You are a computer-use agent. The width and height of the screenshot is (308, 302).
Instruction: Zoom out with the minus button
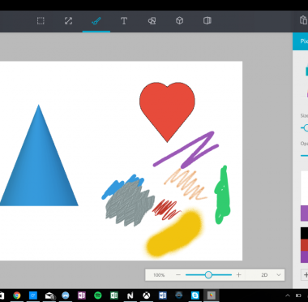tap(178, 275)
